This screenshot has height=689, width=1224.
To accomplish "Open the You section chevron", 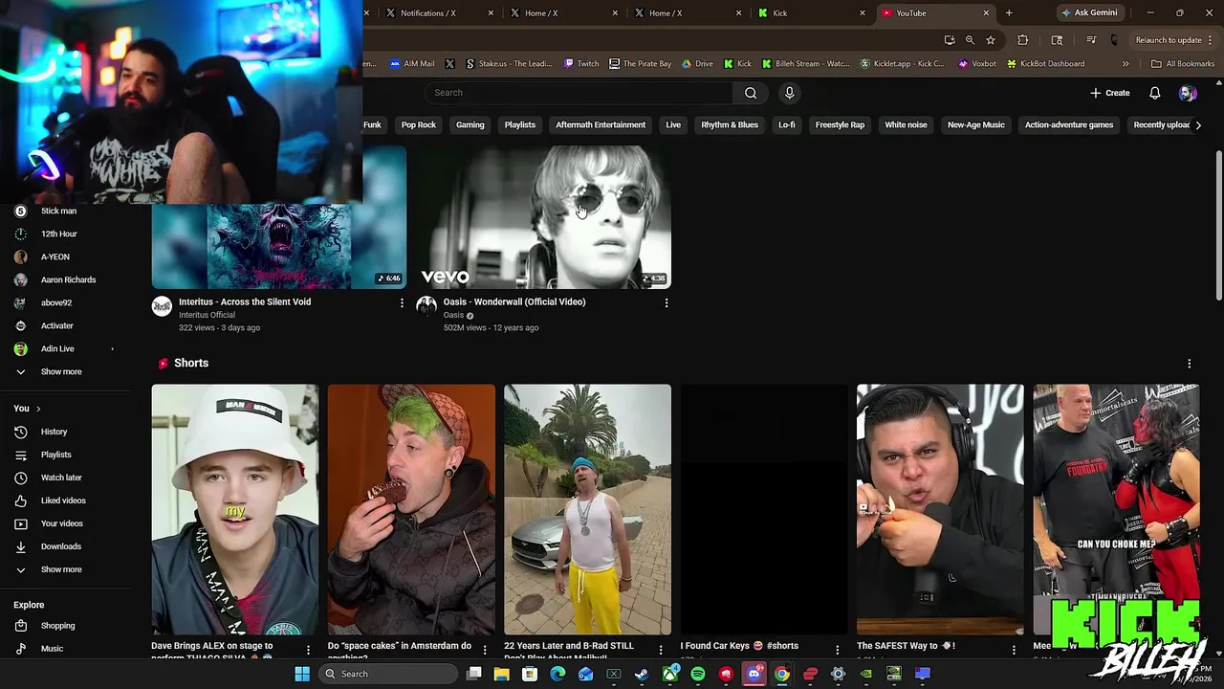I will click(x=38, y=409).
